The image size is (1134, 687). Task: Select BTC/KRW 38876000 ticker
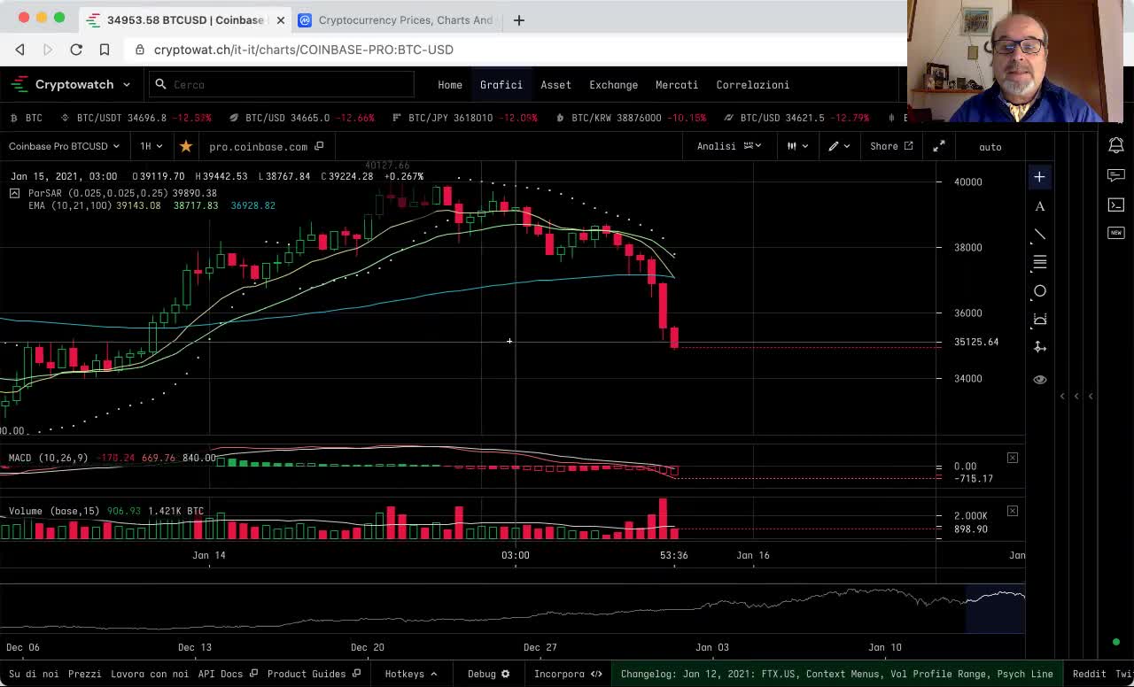[631, 118]
